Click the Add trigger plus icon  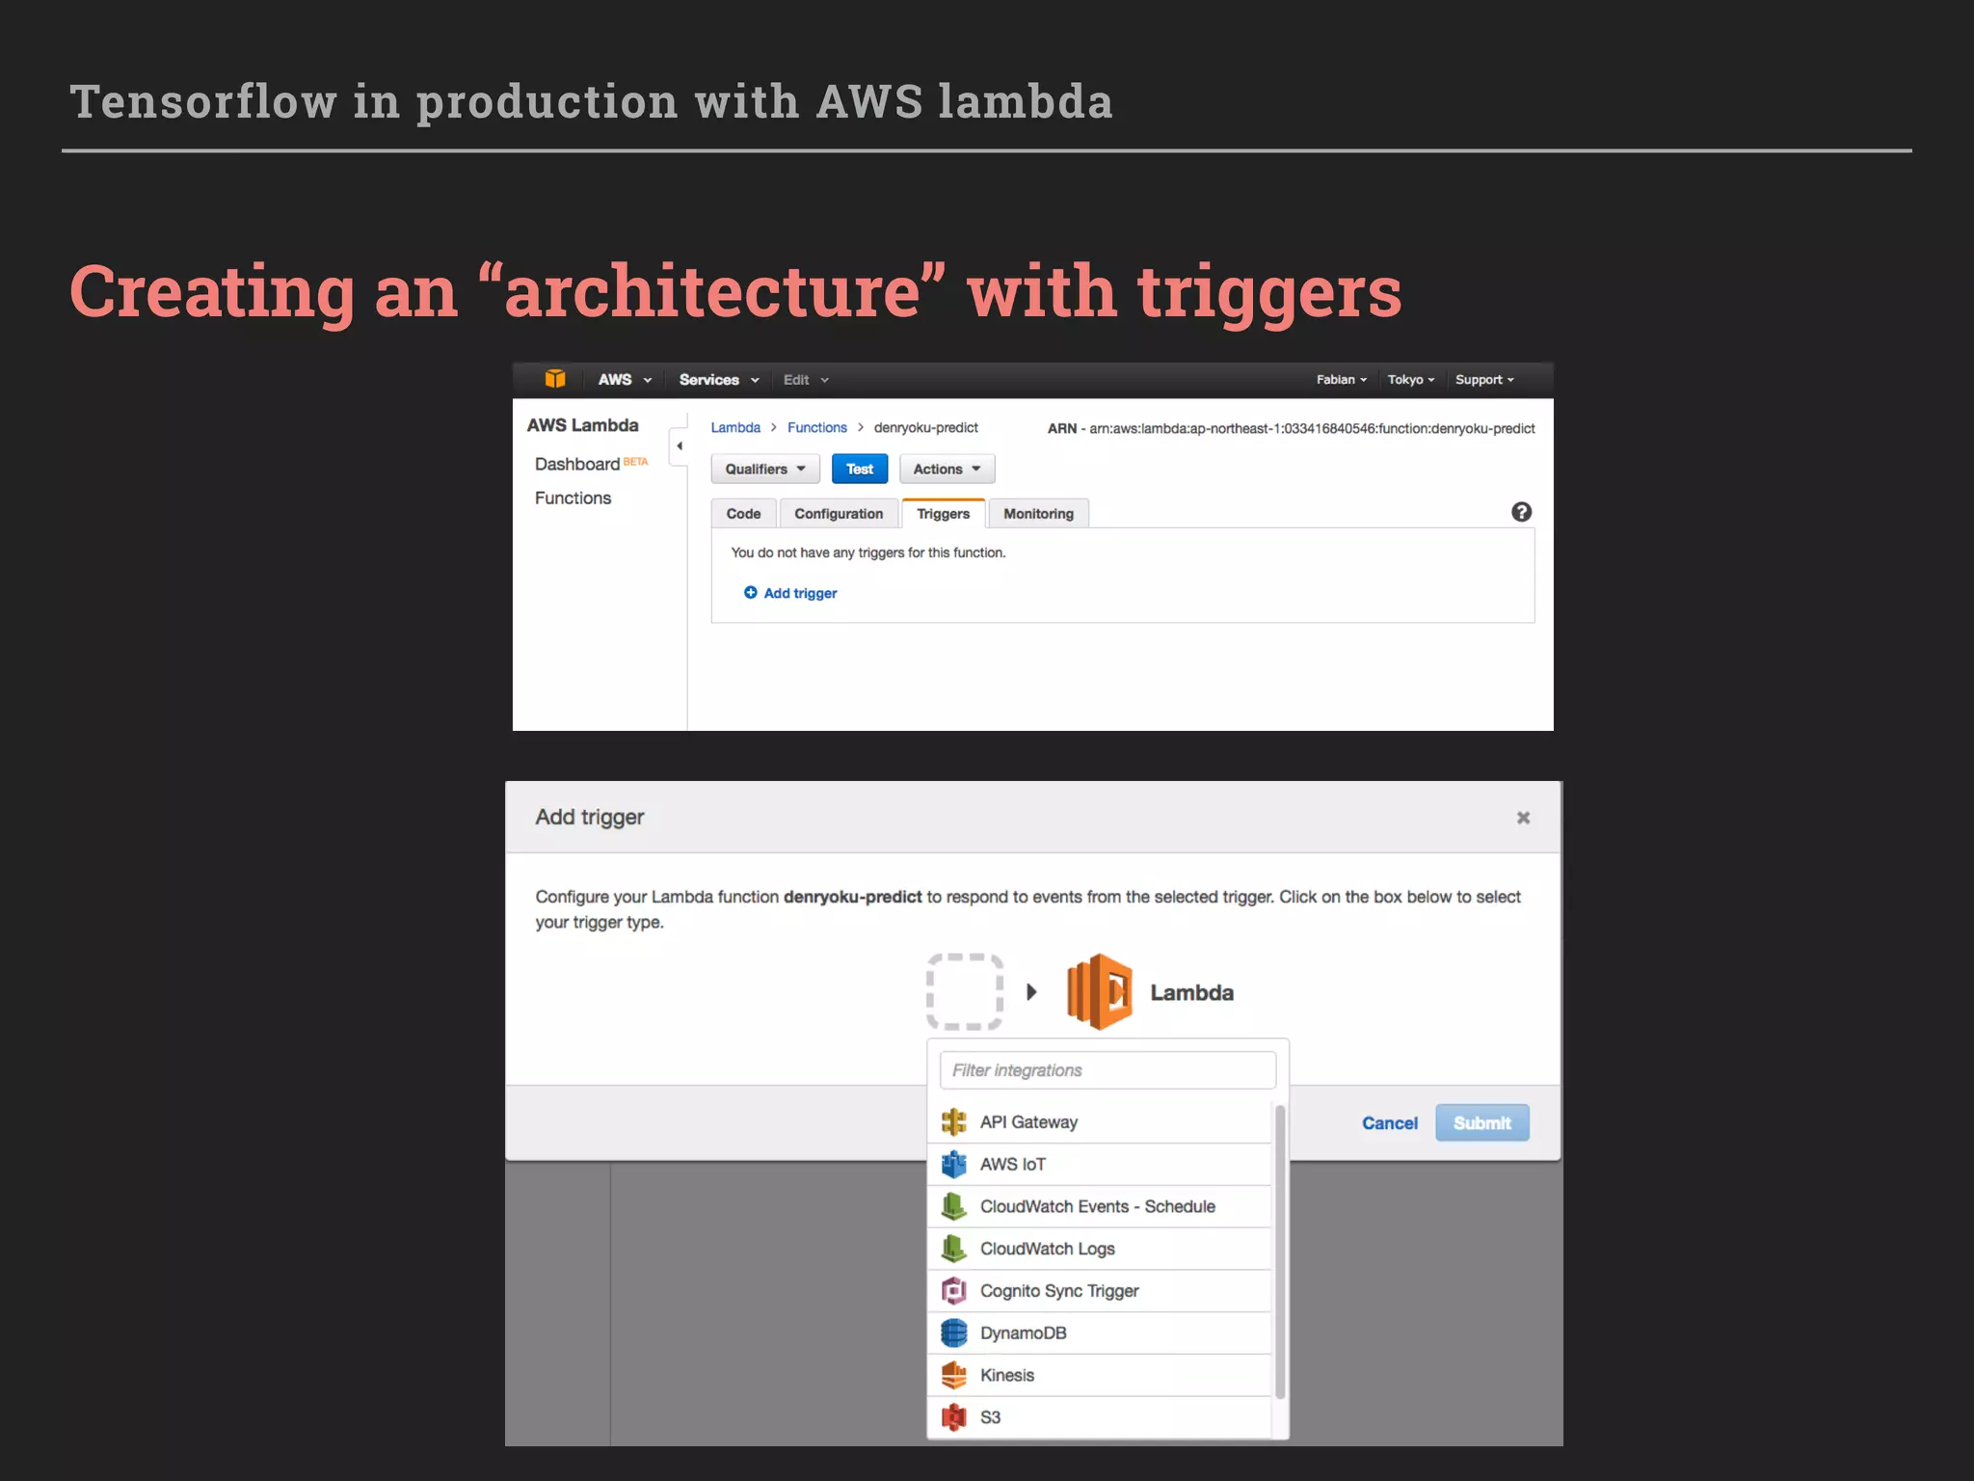pos(751,592)
